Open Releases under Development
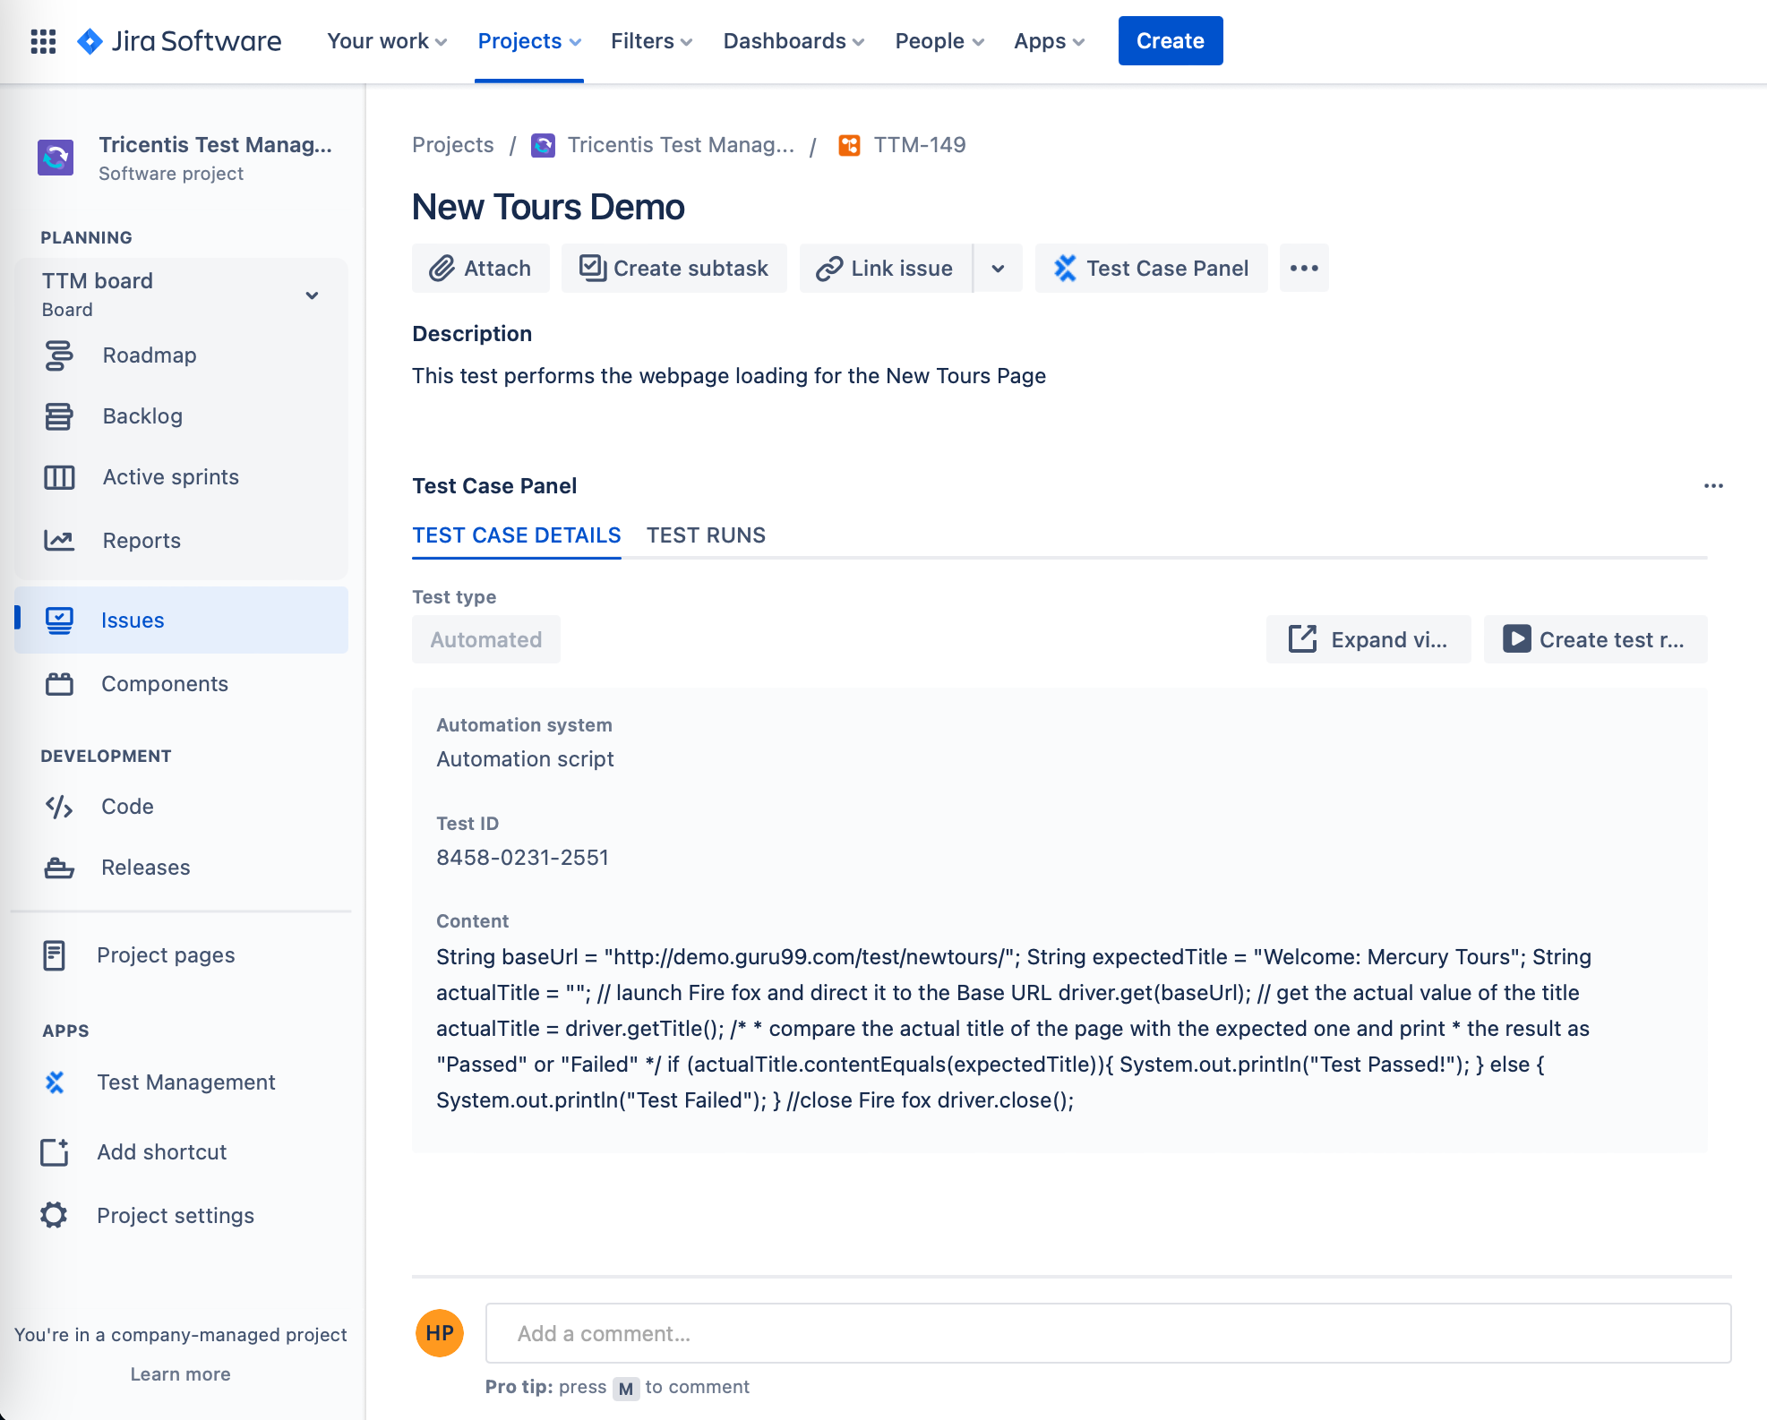 point(182,868)
